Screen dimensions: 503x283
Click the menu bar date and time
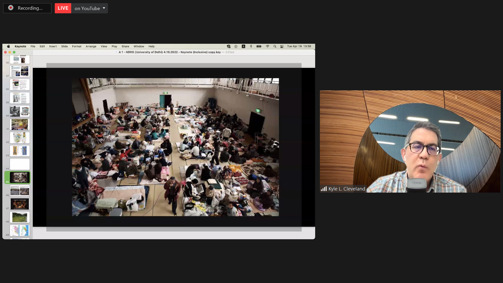pyautogui.click(x=299, y=46)
